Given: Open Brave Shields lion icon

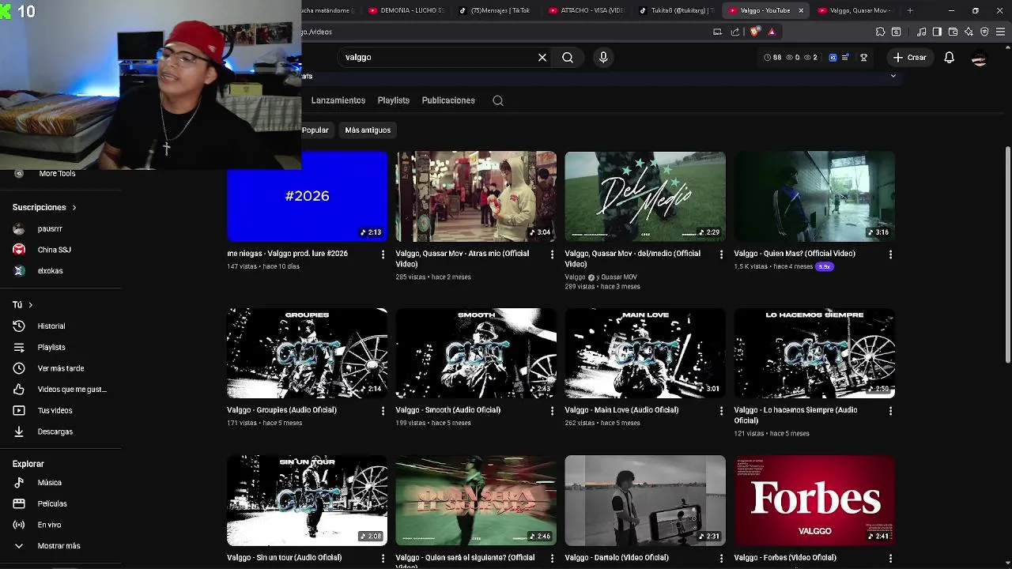Looking at the screenshot, I should point(754,32).
